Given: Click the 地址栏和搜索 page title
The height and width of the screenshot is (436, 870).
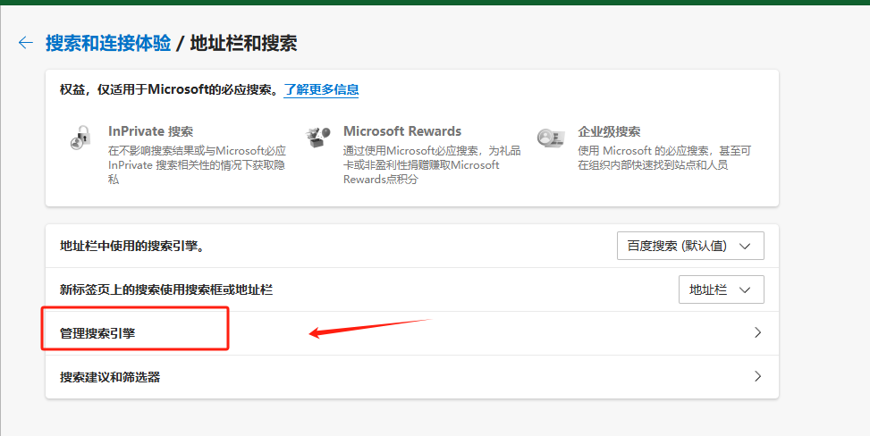Looking at the screenshot, I should (243, 43).
